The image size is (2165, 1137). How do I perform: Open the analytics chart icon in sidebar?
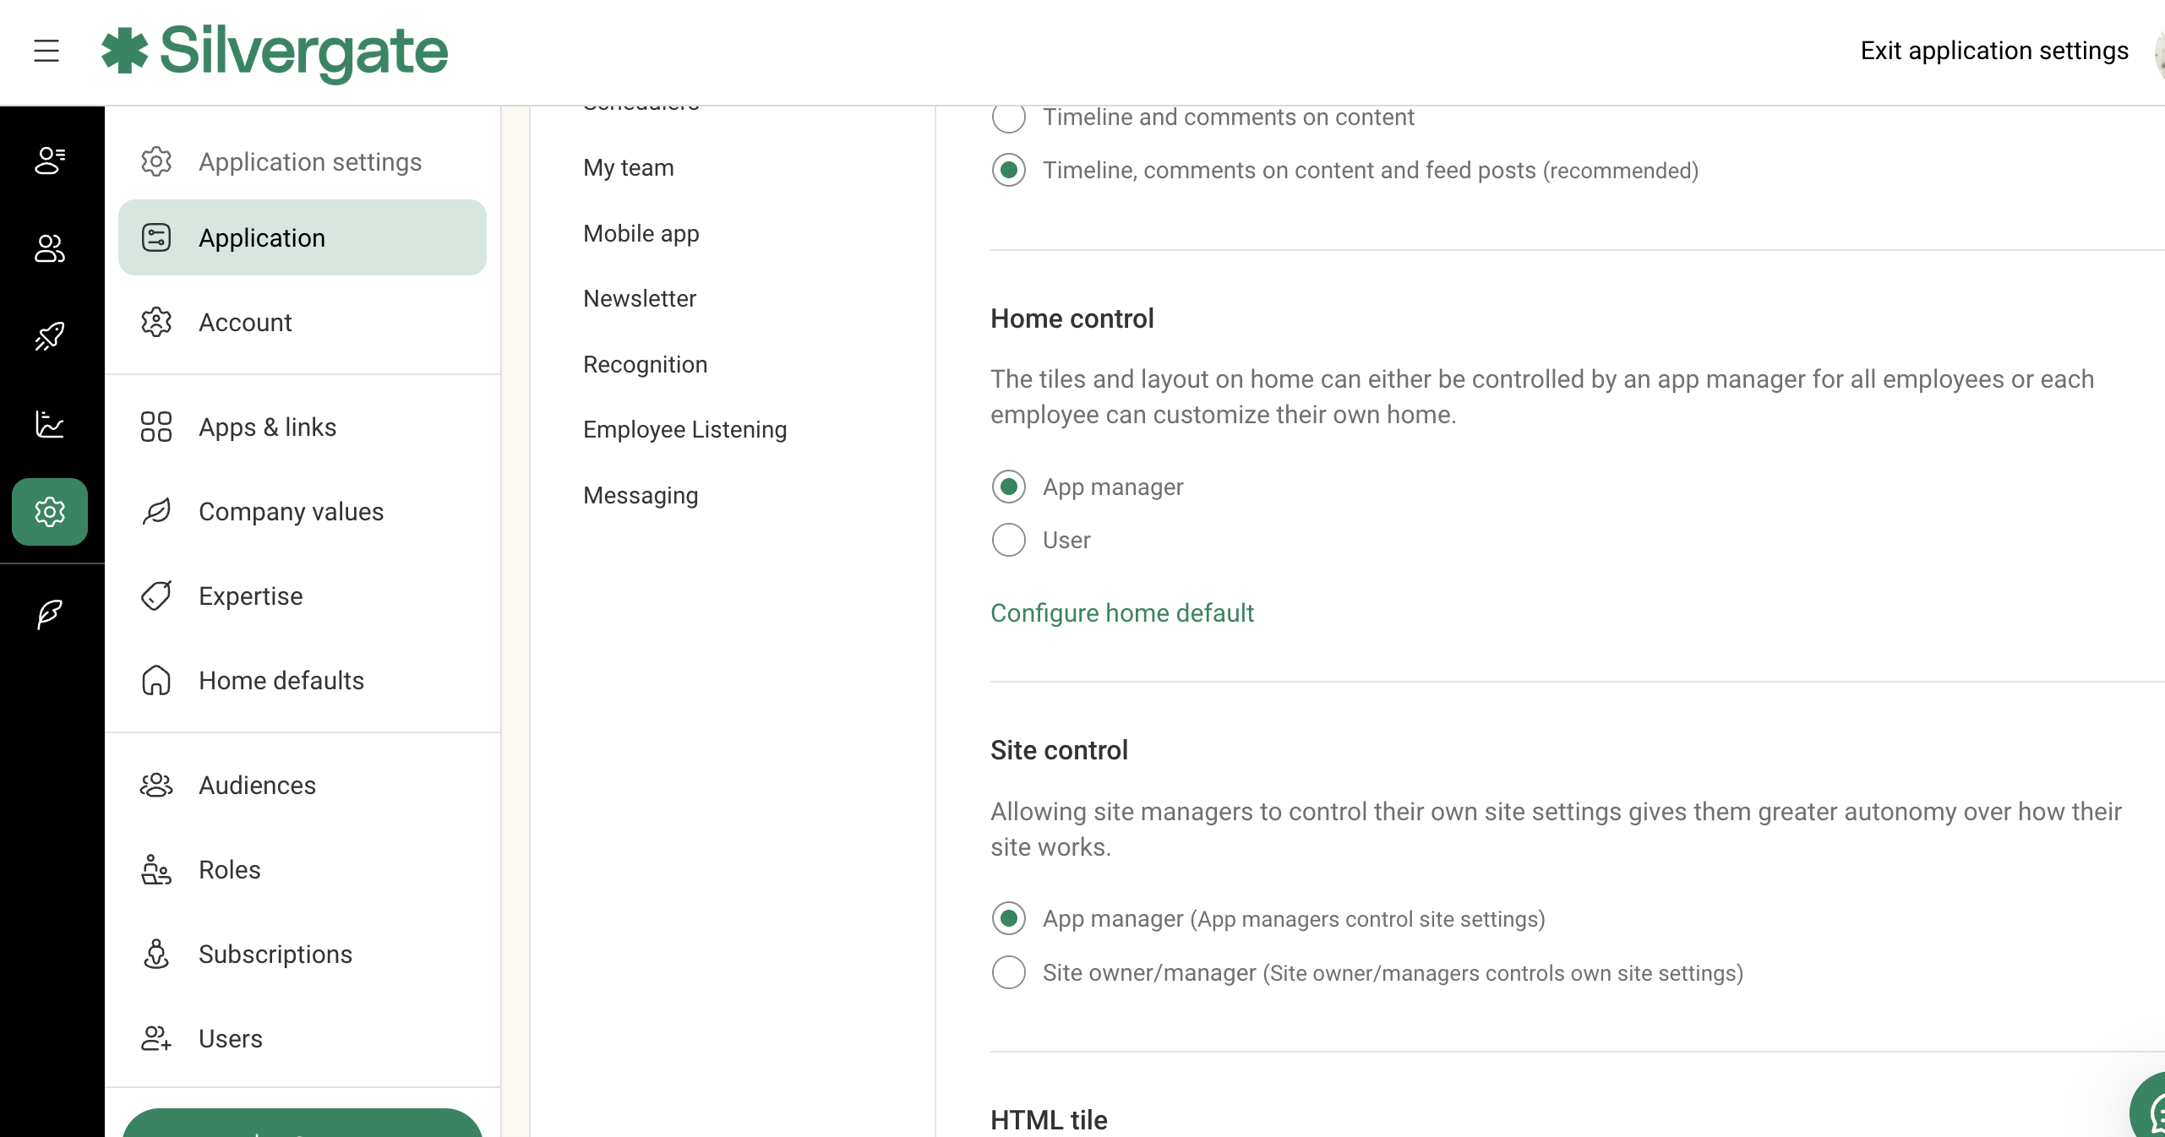[49, 425]
